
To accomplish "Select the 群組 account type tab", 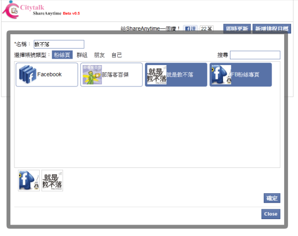I will (82, 55).
